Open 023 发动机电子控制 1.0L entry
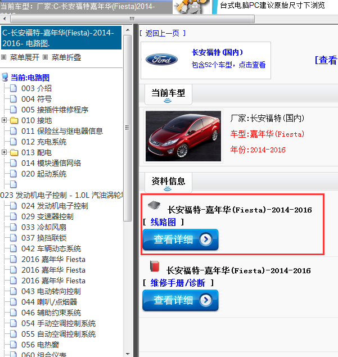The image size is (338, 357). point(61,195)
